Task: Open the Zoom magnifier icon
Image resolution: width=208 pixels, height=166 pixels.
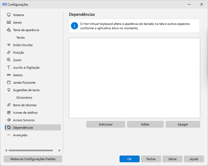Action: click(9, 60)
